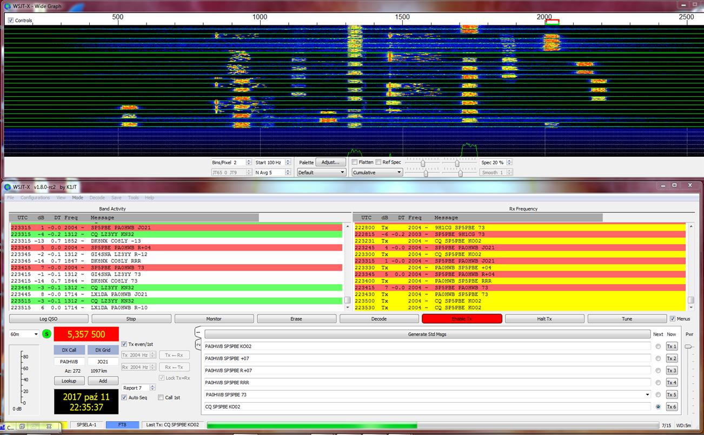Toggle the Menus checkbox
The width and height of the screenshot is (704, 435).
672,319
